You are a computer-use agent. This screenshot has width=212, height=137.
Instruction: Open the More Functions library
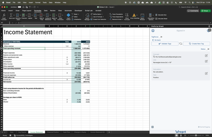pos(60,17)
